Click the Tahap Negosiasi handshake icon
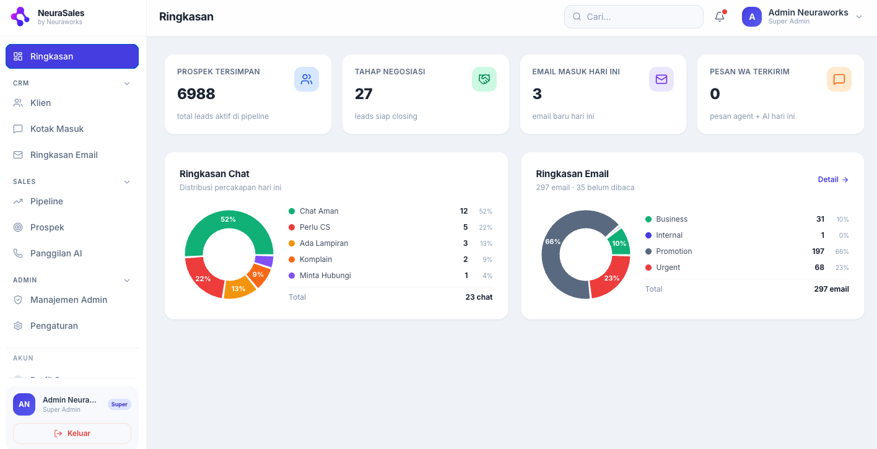Screen dimensions: 877x449 [x=484, y=79]
